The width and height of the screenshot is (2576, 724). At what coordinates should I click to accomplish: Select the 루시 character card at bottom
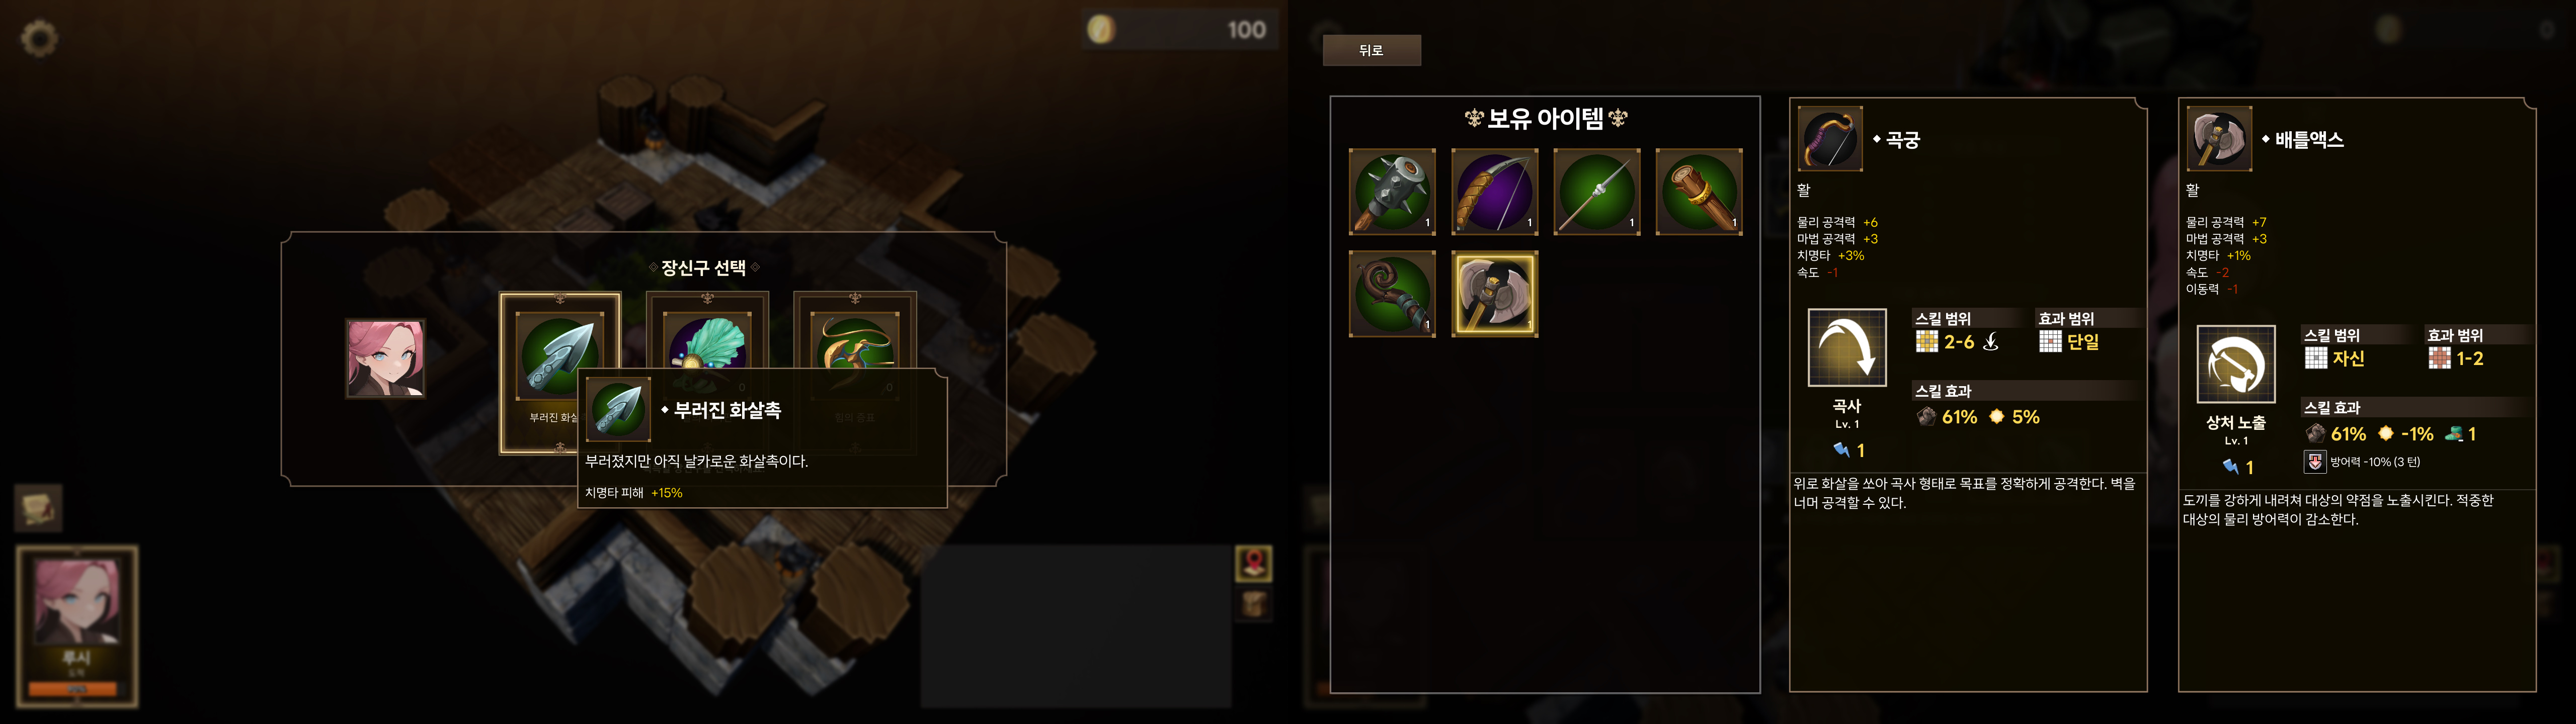(x=77, y=626)
